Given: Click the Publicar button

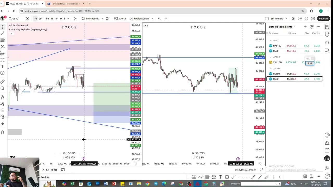Looking at the screenshot, I should pos(323,18).
